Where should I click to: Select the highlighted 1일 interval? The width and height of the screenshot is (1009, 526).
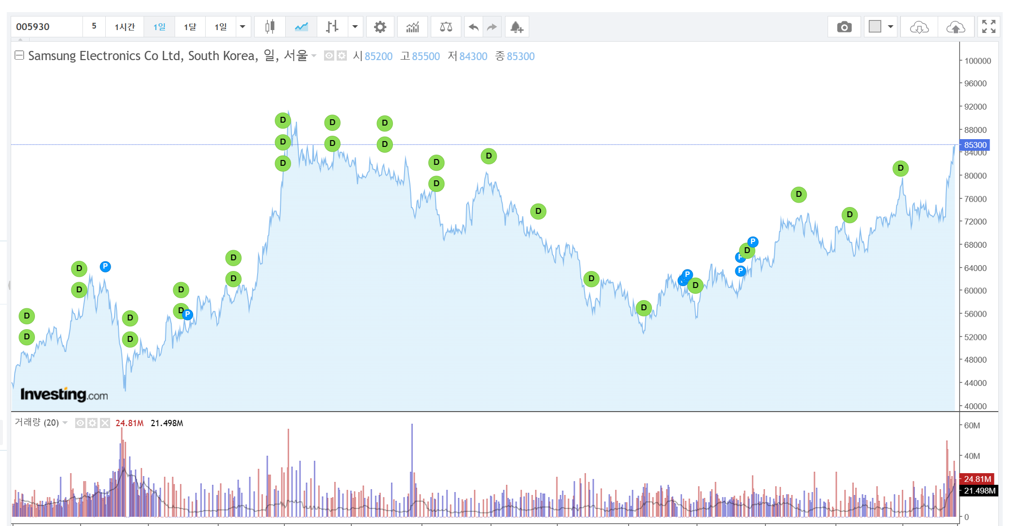pyautogui.click(x=159, y=27)
